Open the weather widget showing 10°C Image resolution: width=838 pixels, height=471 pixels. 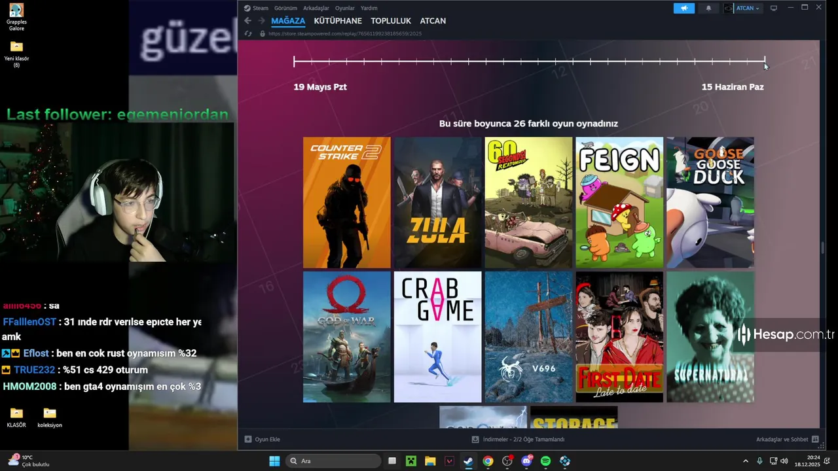(x=29, y=461)
